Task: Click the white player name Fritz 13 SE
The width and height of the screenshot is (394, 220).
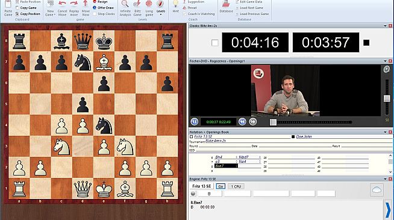Action: (x=203, y=137)
